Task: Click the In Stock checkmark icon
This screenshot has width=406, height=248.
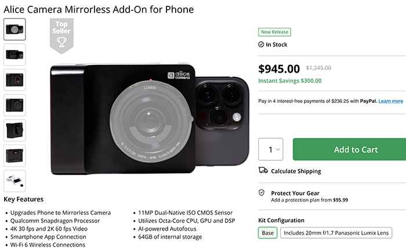Action: coord(261,45)
